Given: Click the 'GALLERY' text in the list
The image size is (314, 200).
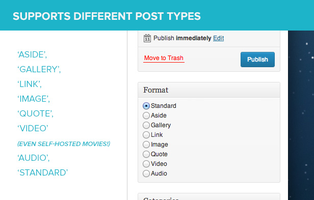Looking at the screenshot, I should 39,69.
